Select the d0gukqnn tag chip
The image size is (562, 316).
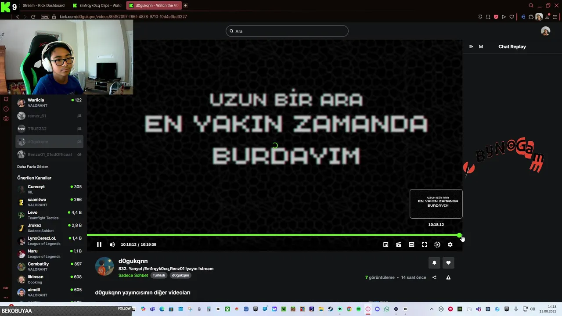tap(180, 275)
